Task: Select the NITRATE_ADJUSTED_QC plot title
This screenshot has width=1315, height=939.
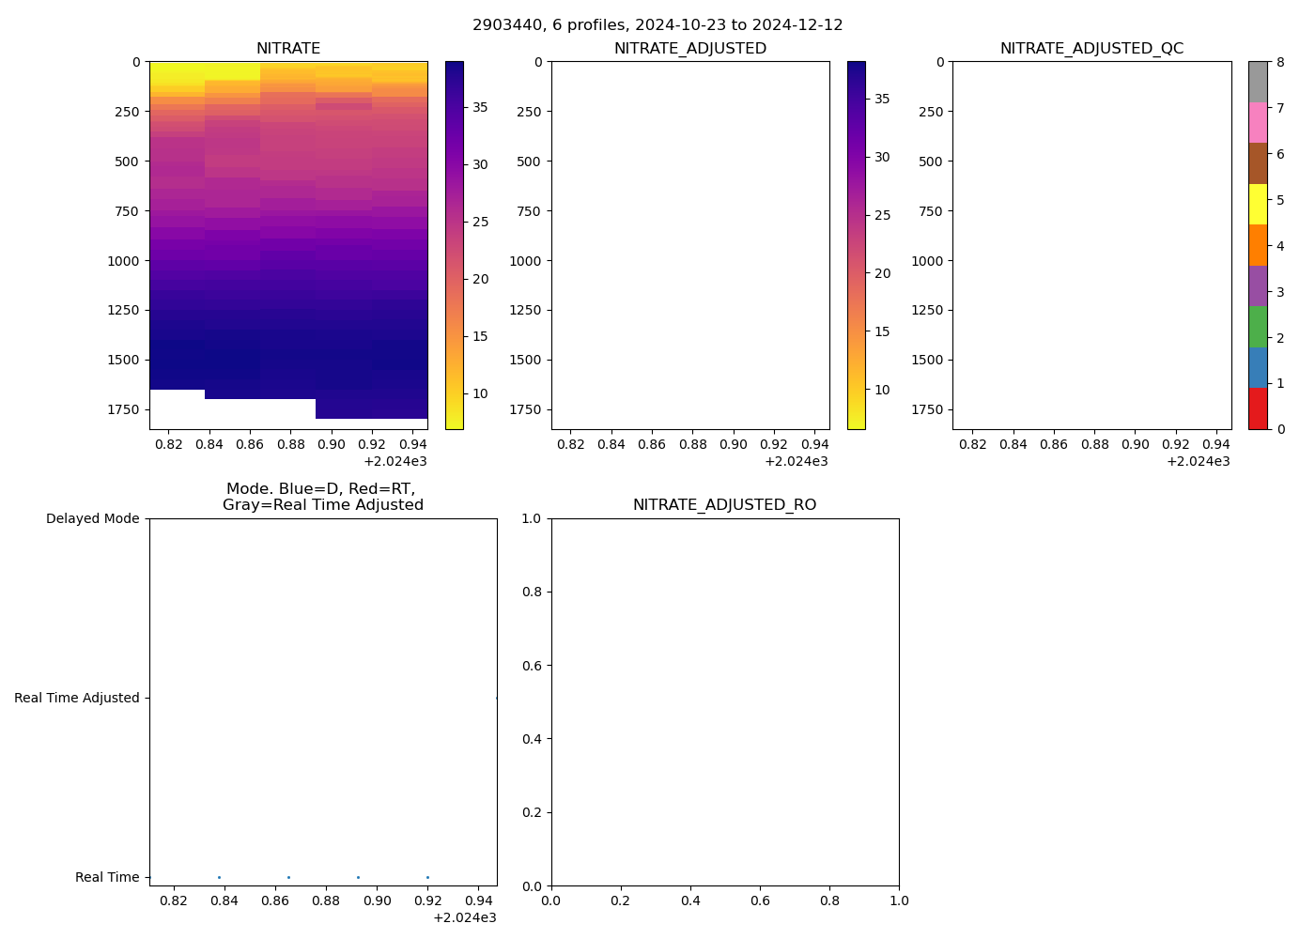Action: (x=1091, y=49)
